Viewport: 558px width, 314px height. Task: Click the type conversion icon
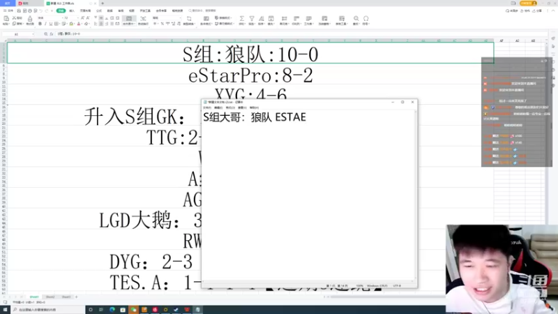pos(189,20)
